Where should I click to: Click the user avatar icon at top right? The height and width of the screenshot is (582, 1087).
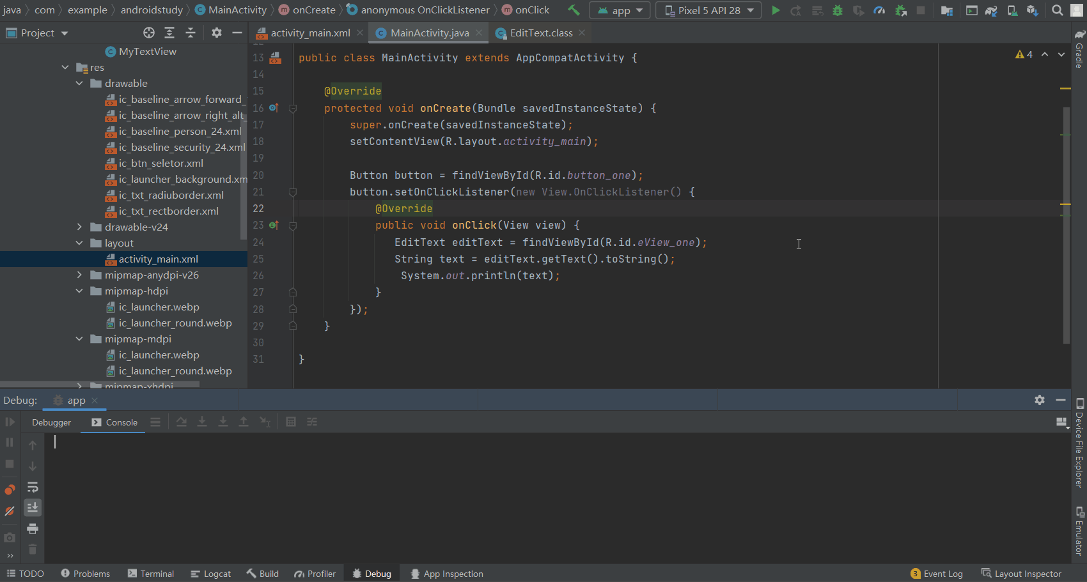point(1077,10)
